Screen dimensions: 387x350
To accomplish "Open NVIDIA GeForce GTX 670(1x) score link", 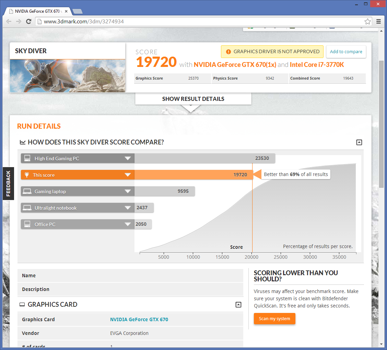I will [x=235, y=65].
